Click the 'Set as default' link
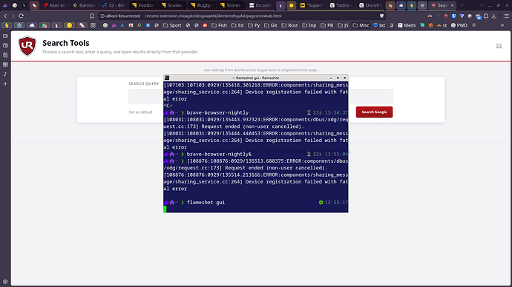The height and width of the screenshot is (287, 512). (140, 112)
